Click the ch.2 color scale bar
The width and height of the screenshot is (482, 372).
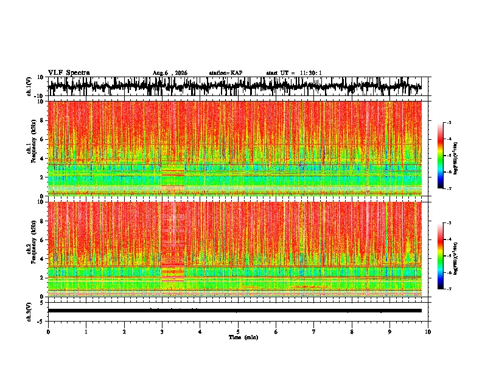[440, 256]
